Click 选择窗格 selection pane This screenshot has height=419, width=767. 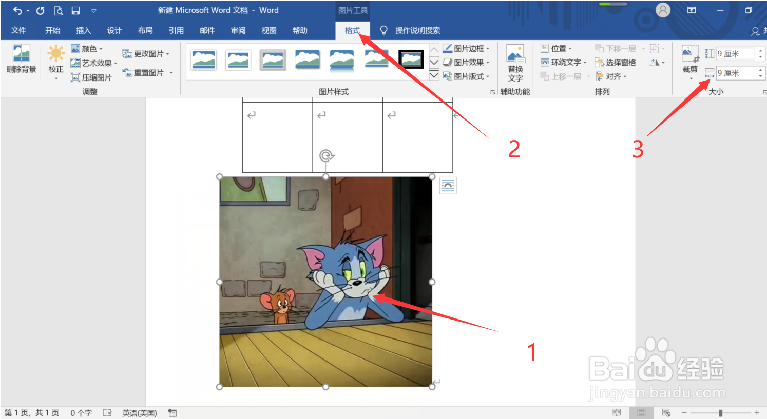[615, 62]
